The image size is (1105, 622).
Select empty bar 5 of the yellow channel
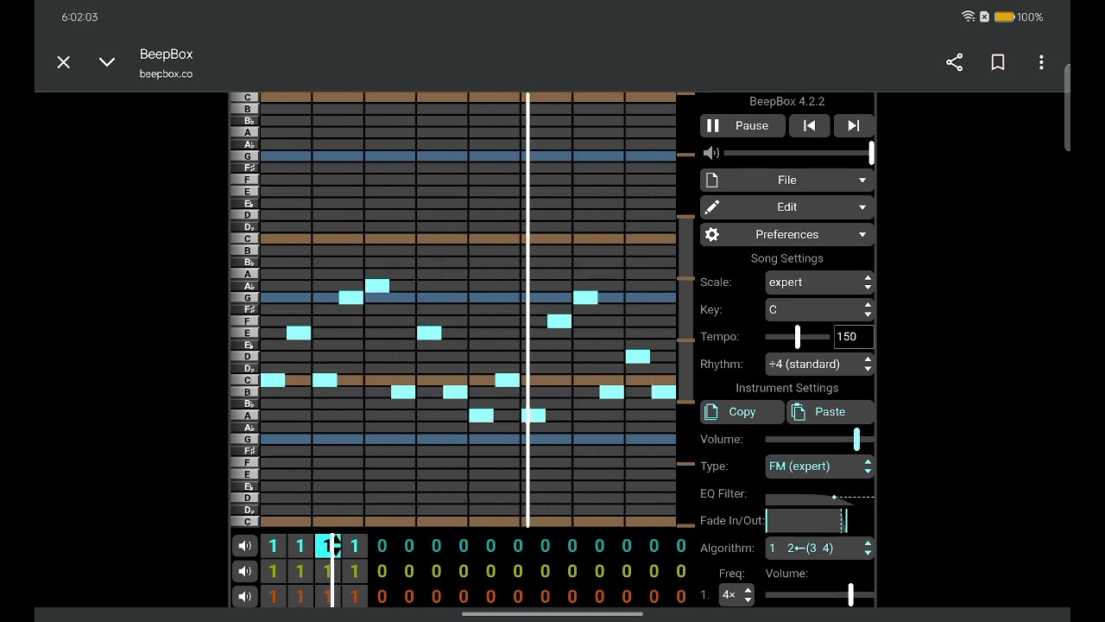(x=382, y=571)
